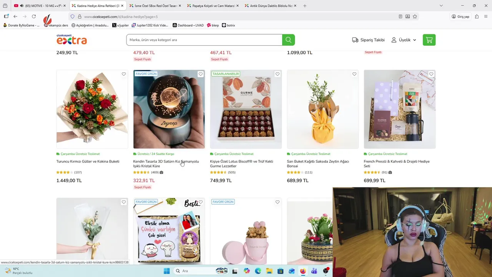Open Sipariş Takibi link
492x277 pixels.
pos(368,40)
